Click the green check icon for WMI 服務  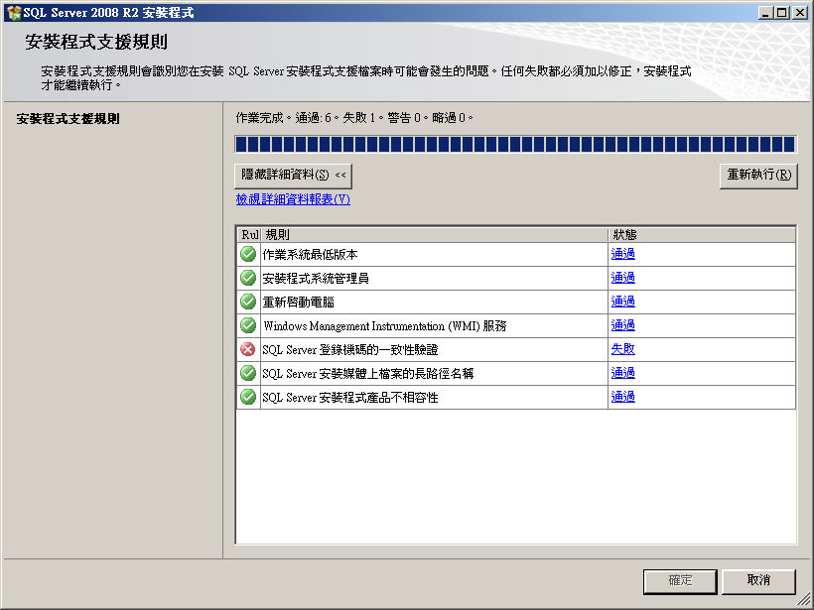pos(248,325)
